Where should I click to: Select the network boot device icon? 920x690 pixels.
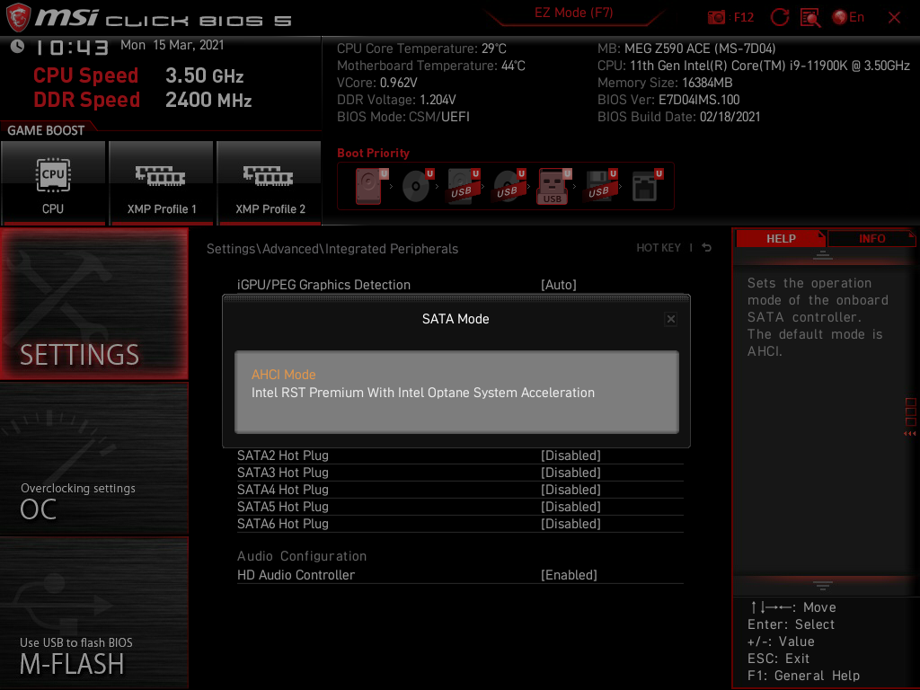point(647,186)
